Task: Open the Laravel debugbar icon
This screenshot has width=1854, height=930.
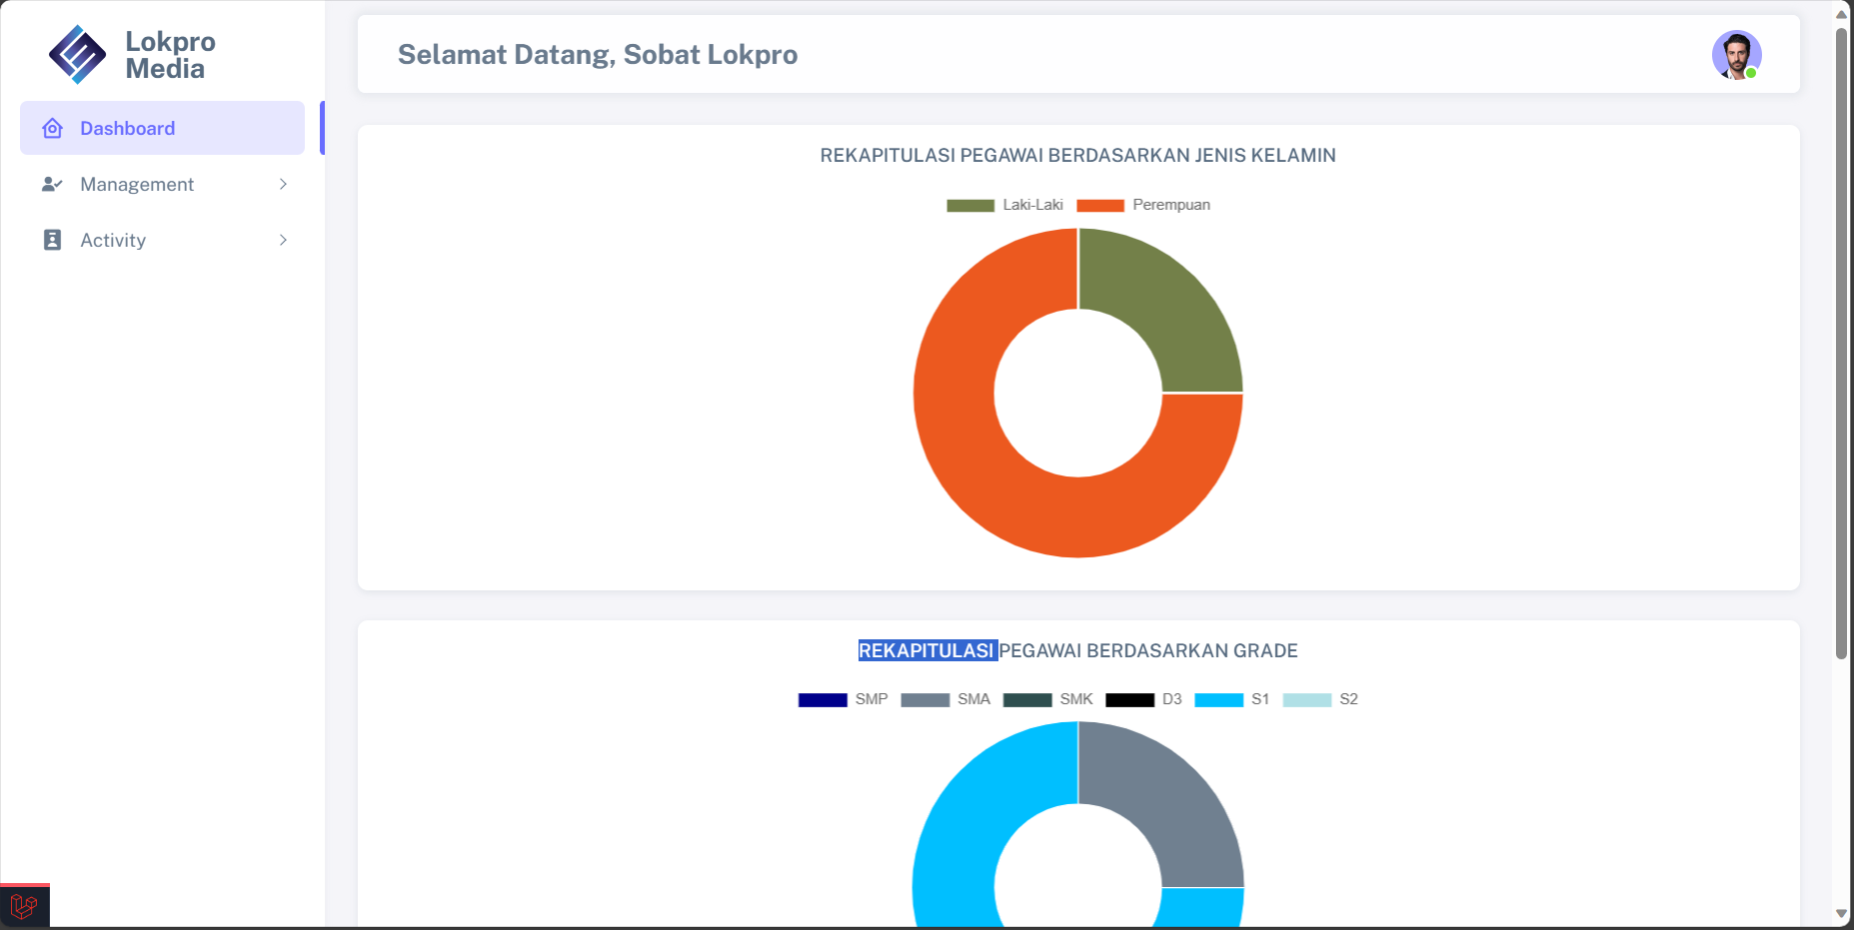Action: pos(24,906)
